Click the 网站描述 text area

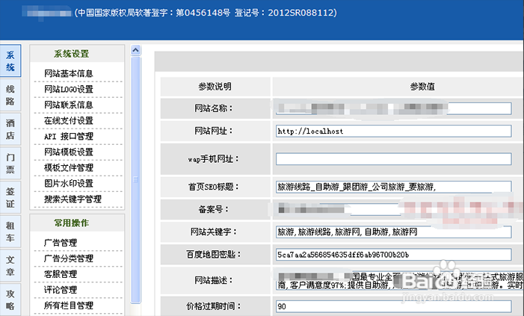400,281
